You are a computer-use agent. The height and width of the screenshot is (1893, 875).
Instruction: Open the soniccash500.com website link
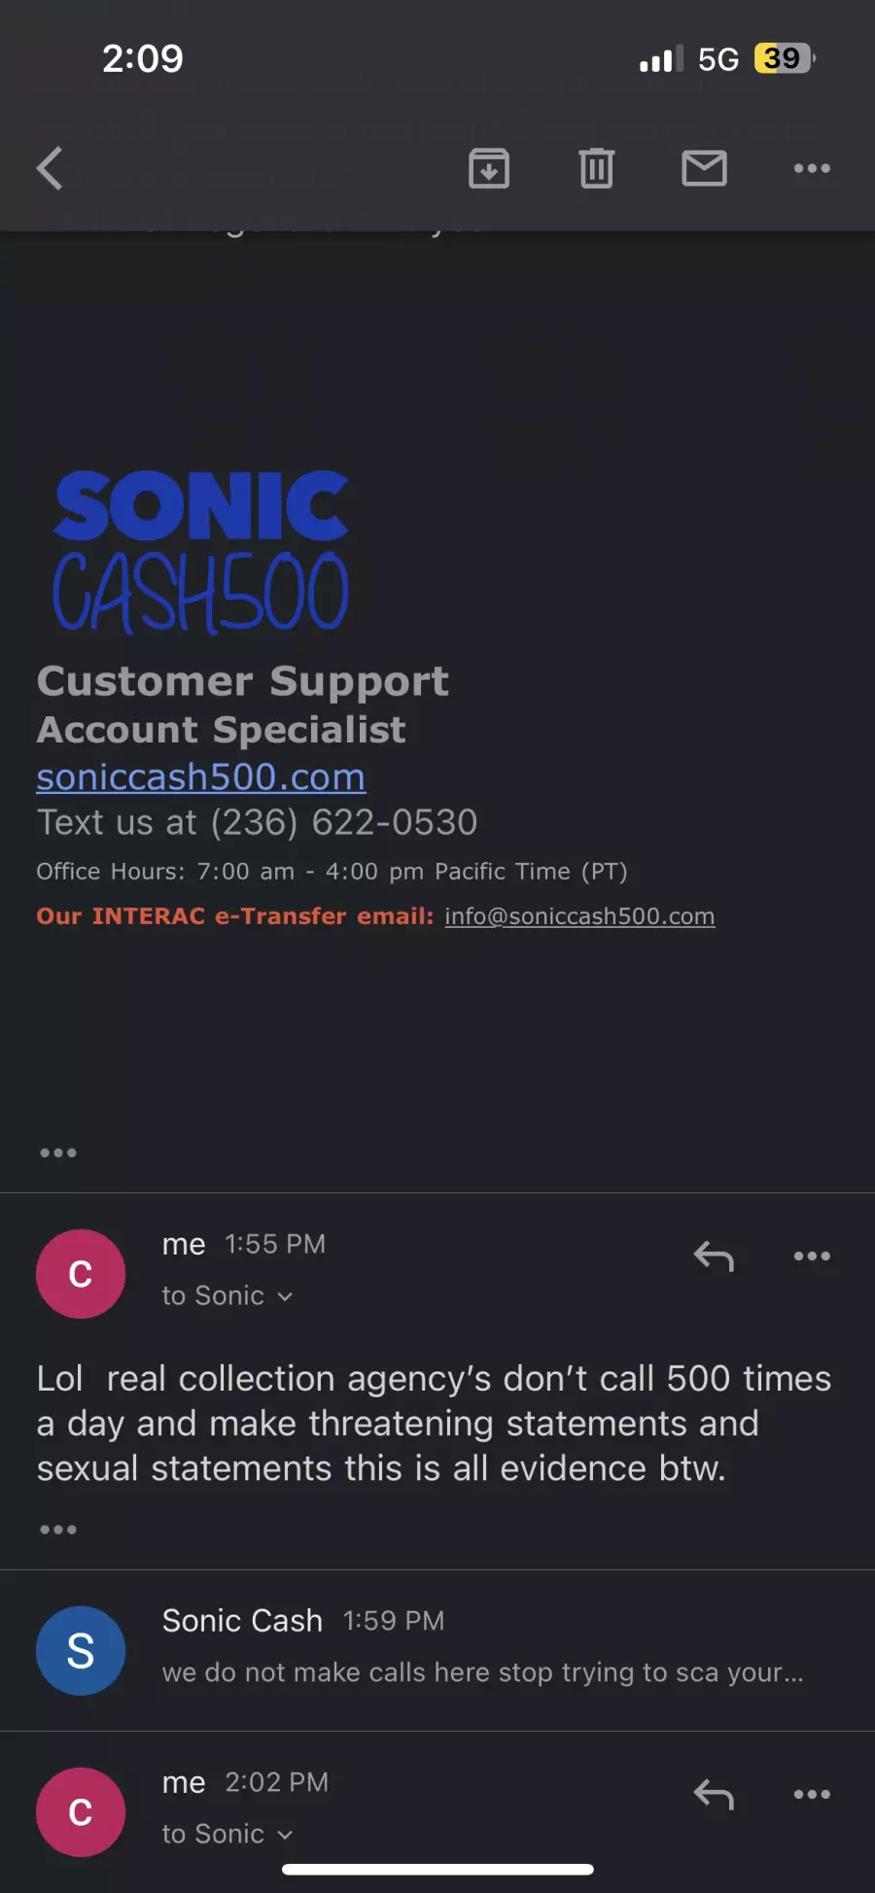tap(201, 776)
